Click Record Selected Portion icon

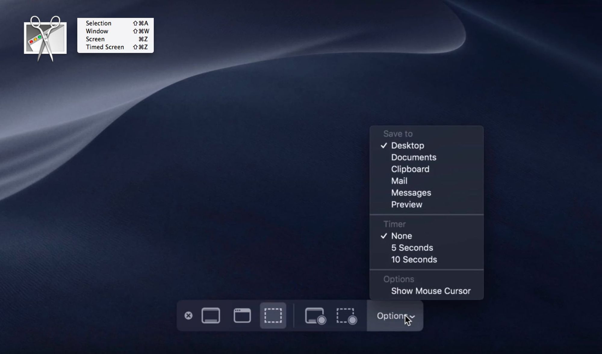click(346, 316)
